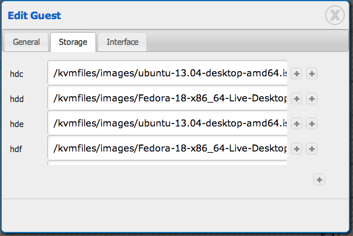The width and height of the screenshot is (353, 236).
Task: Hit the first plus icon in the hdf row
Action: 297,149
